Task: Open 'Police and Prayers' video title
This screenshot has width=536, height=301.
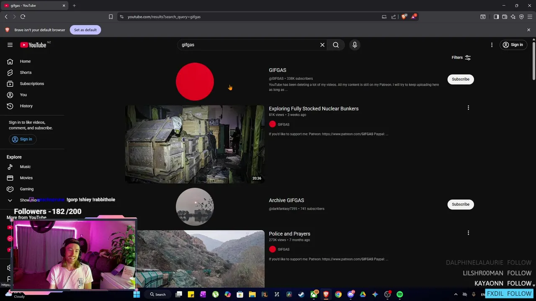Action: 289,234
